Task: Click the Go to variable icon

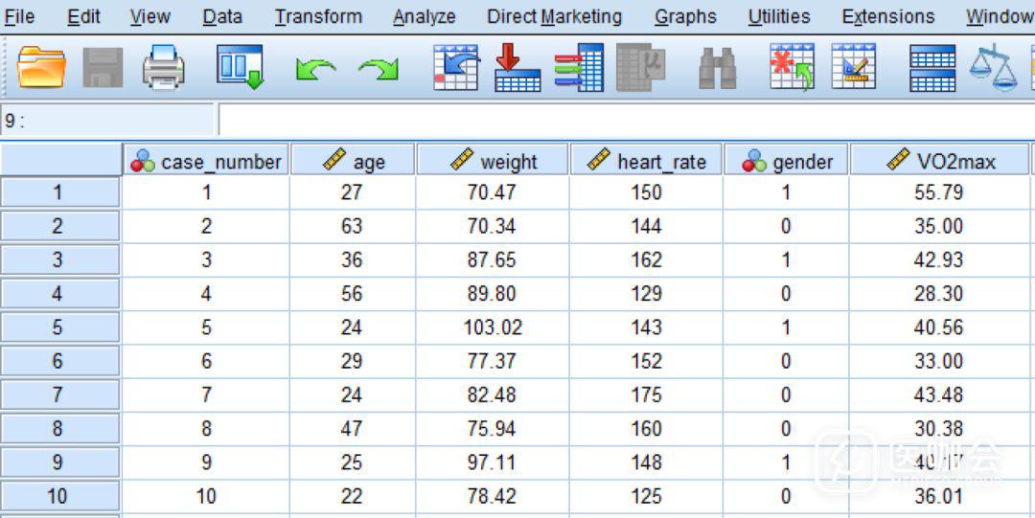Action: (x=517, y=68)
